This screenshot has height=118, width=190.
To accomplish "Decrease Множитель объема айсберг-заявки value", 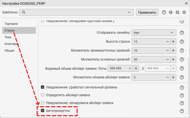I will tap(167, 77).
